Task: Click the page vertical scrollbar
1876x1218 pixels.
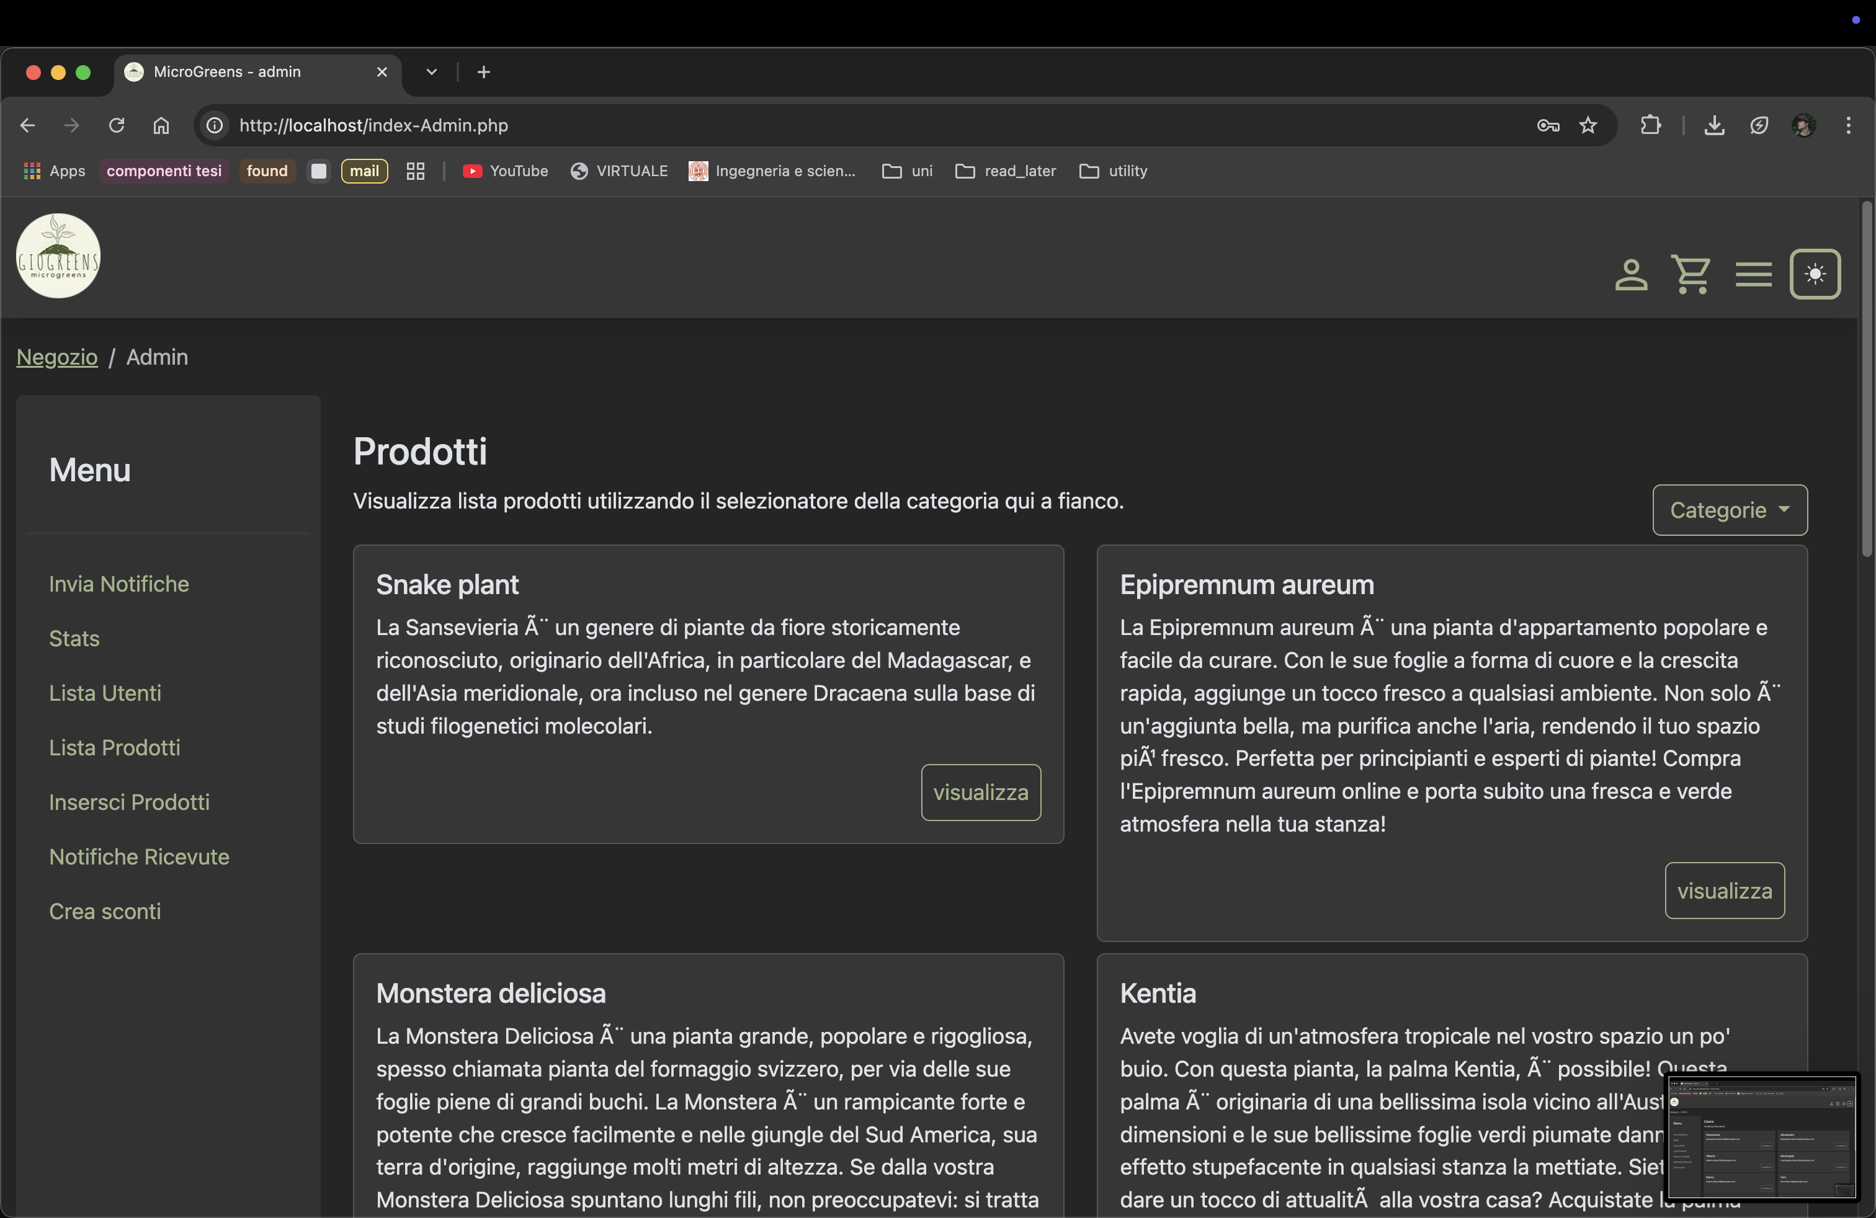Action: coord(1865,378)
